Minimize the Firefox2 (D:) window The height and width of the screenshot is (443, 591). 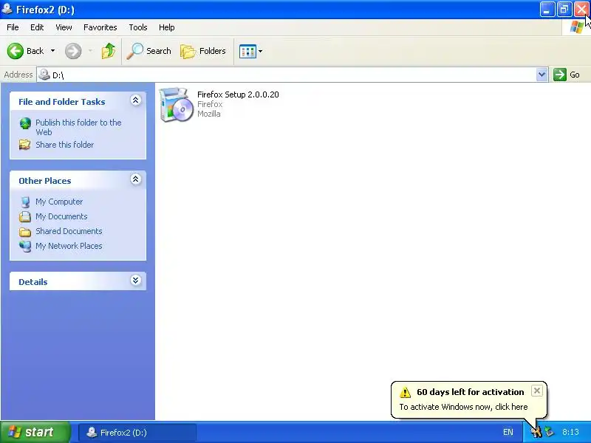coord(547,10)
